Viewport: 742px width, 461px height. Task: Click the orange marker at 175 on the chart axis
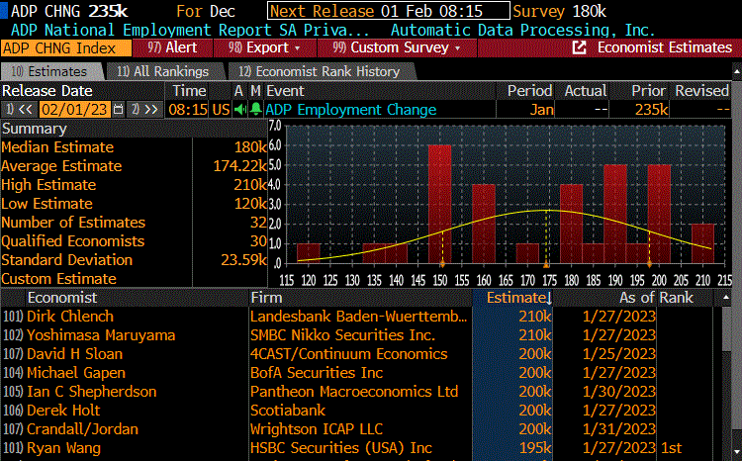pos(546,265)
